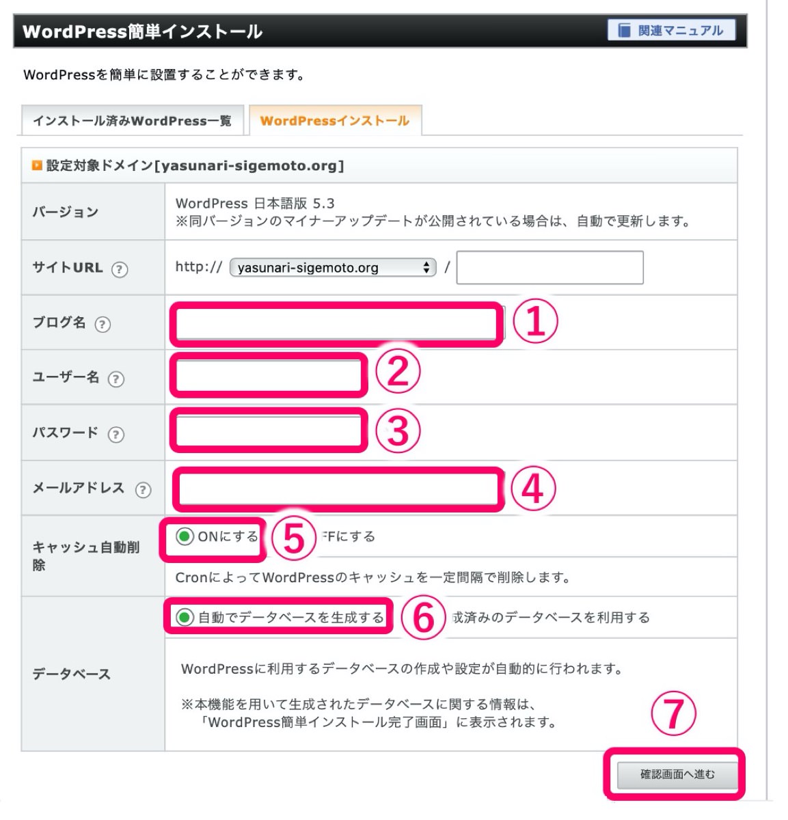This screenshot has height=820, width=788.
Task: Select the ONにする cache radio button
Action: [185, 536]
